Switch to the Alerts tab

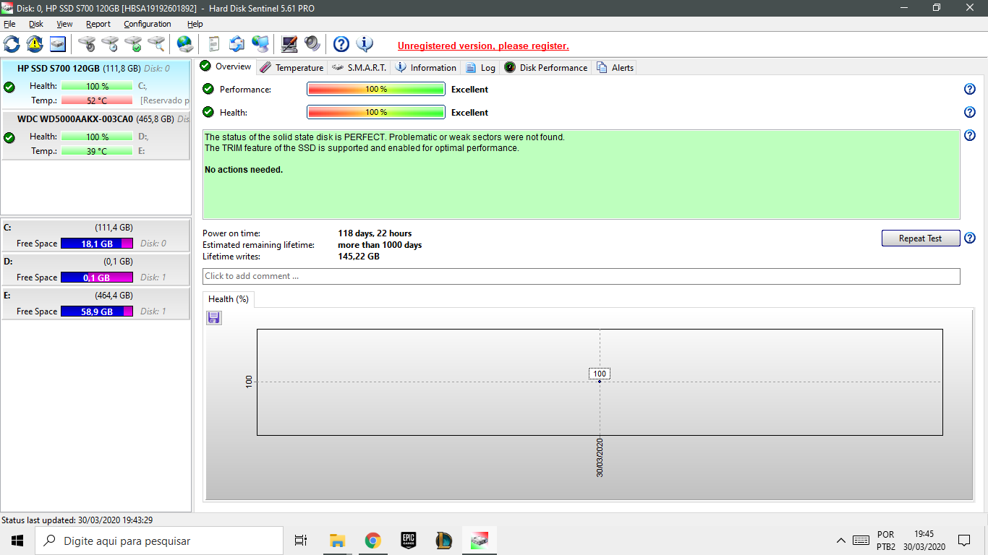pyautogui.click(x=615, y=67)
